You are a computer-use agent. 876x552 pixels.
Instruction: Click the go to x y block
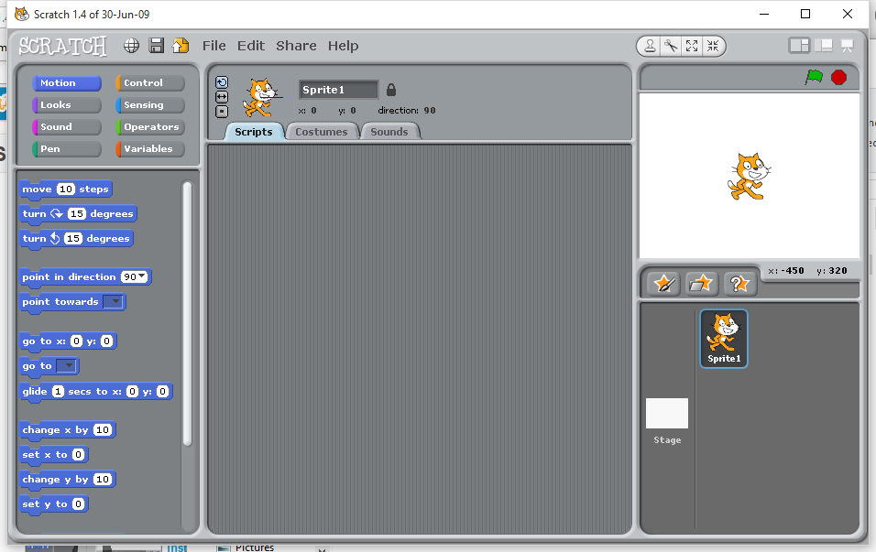[x=68, y=341]
